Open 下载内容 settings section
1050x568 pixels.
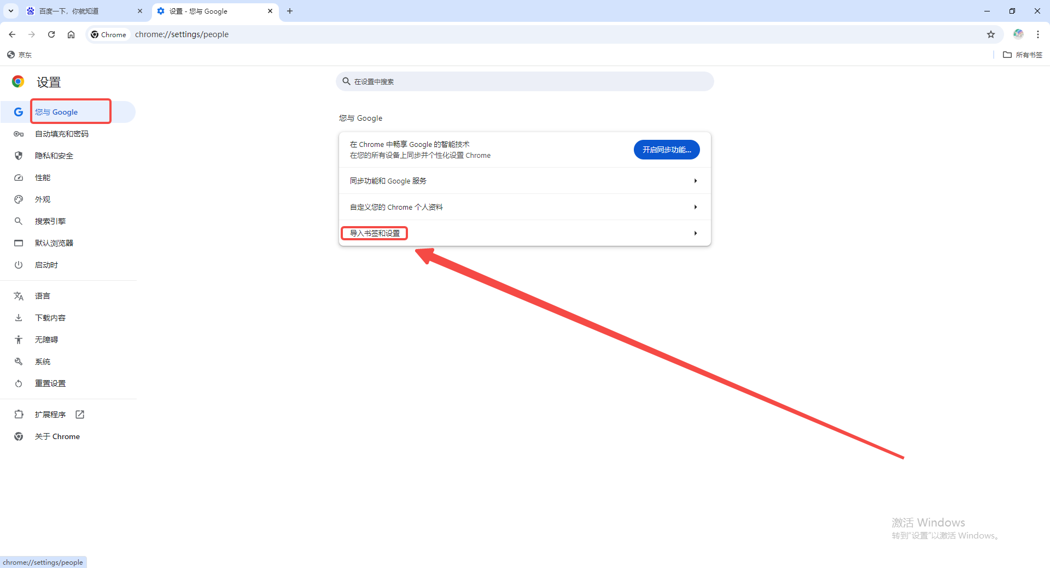pyautogui.click(x=68, y=318)
